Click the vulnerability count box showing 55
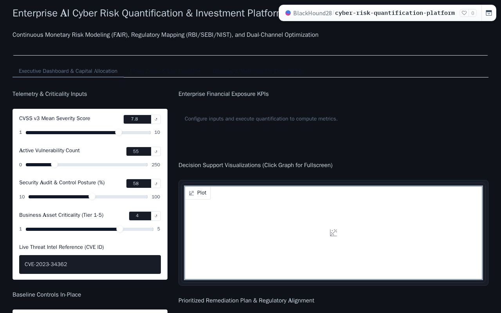 (x=139, y=151)
